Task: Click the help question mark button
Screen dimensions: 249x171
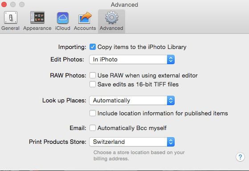Action: tap(240, 157)
